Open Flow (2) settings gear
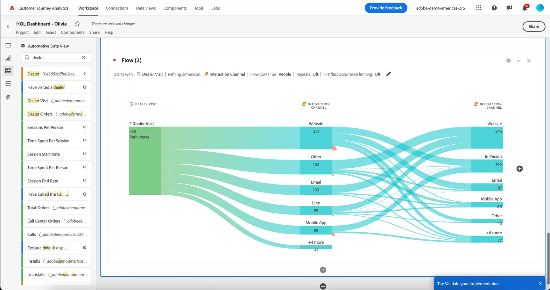The width and height of the screenshot is (550, 290). [508, 61]
